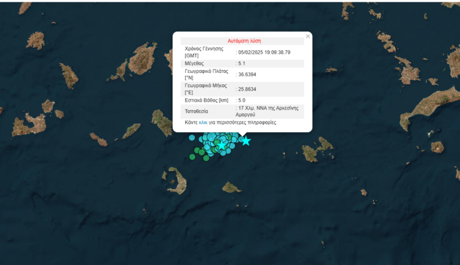Click on Santorini's crescent-shaped island

tap(175, 179)
